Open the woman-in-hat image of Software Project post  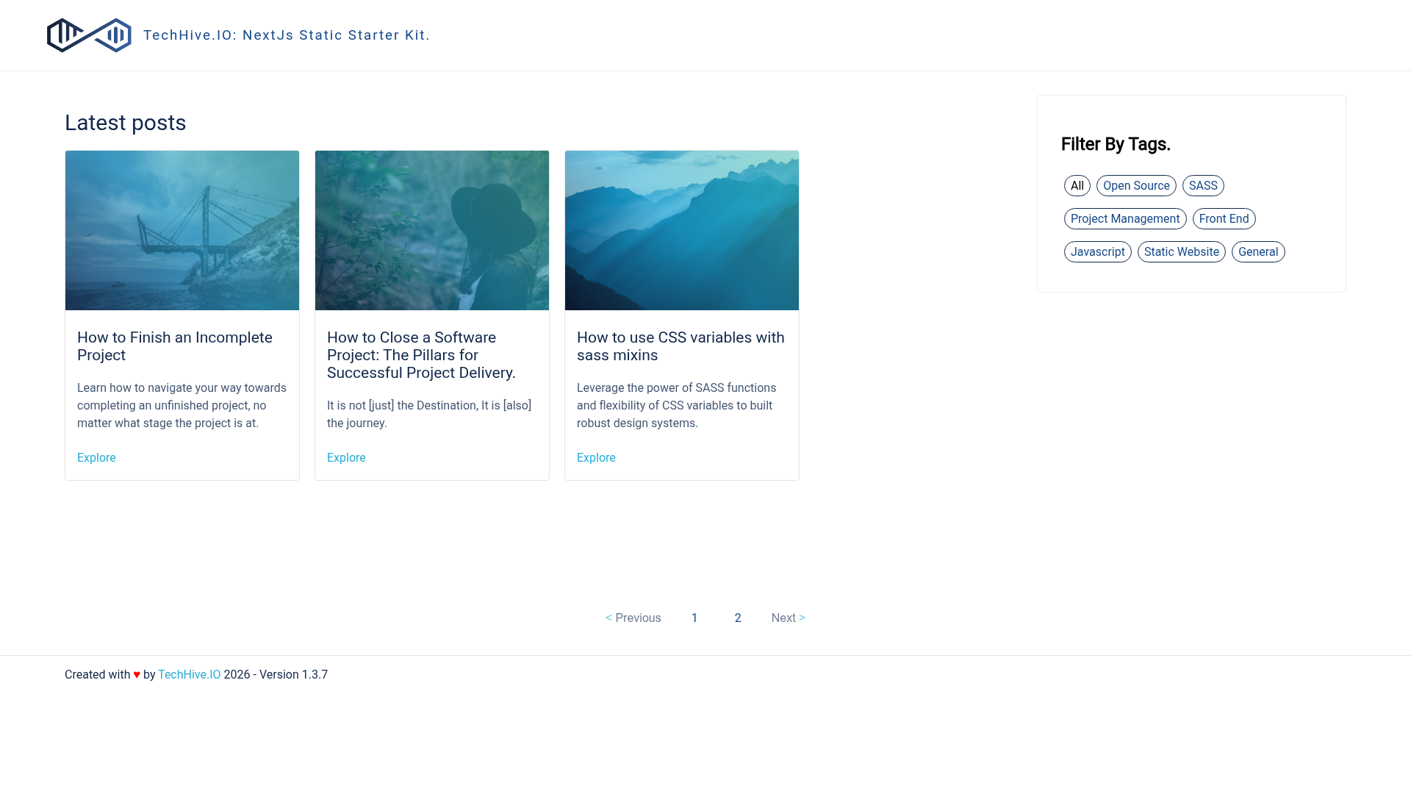point(432,231)
